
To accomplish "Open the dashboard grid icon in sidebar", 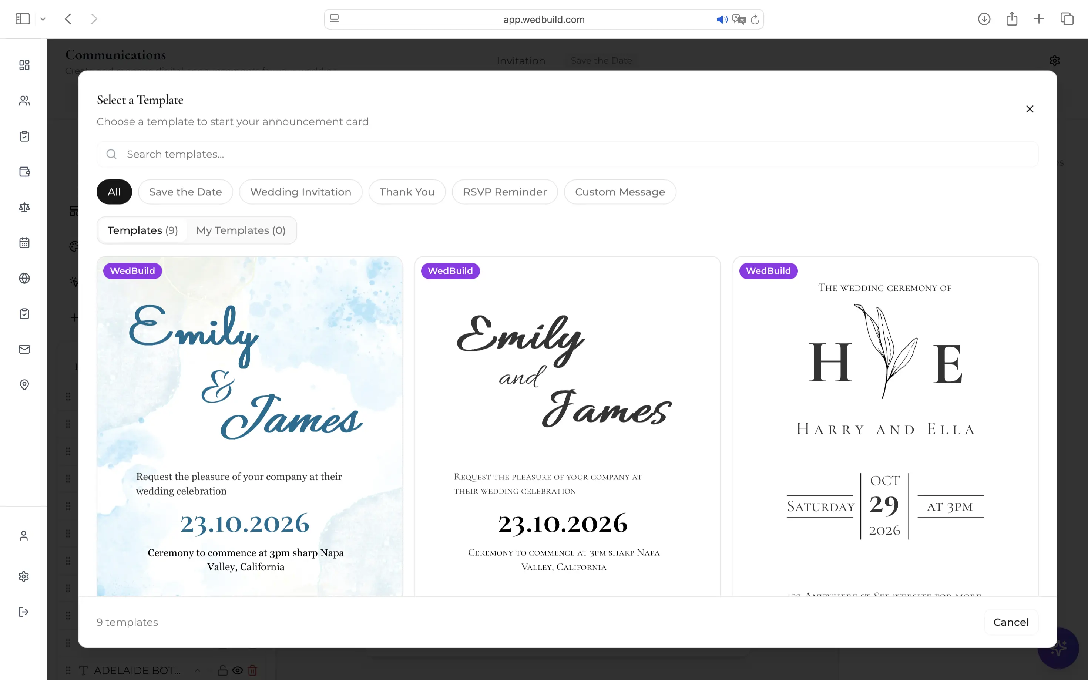I will (x=24, y=65).
